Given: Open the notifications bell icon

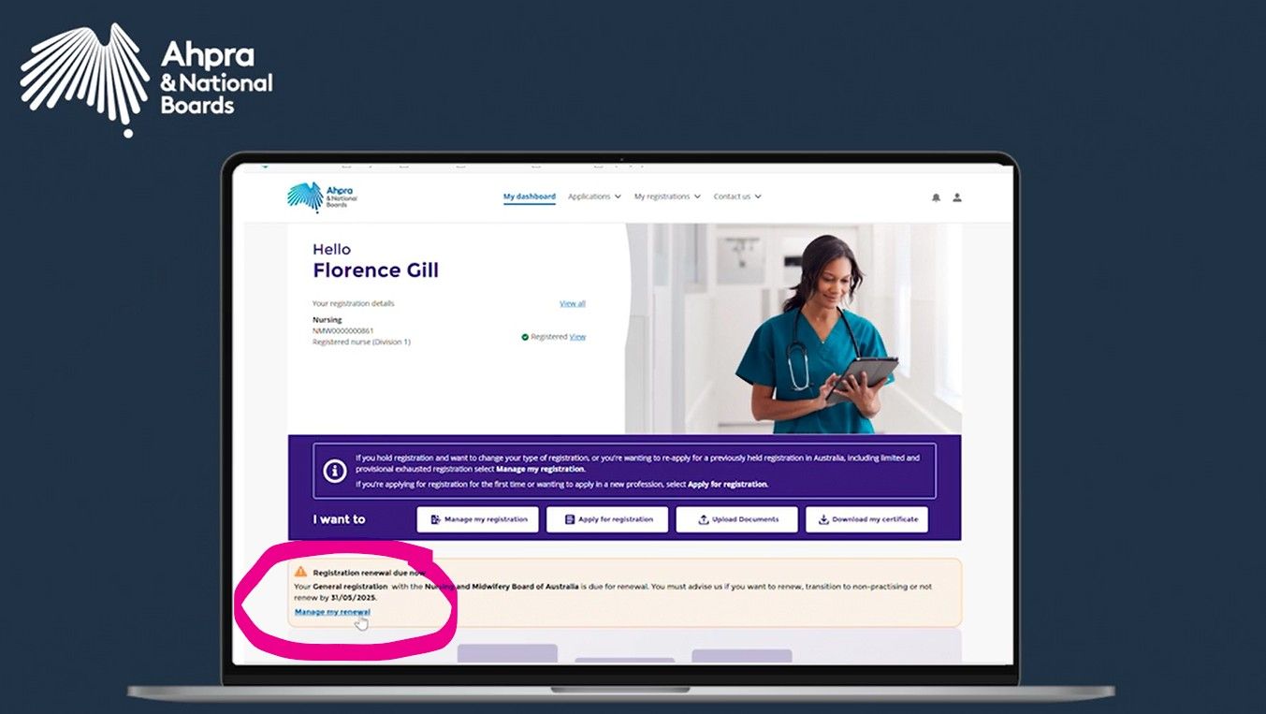Looking at the screenshot, I should 936,197.
